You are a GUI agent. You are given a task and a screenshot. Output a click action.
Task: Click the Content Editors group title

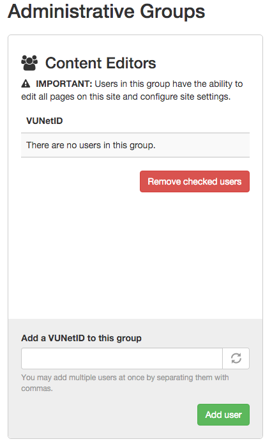pyautogui.click(x=101, y=63)
